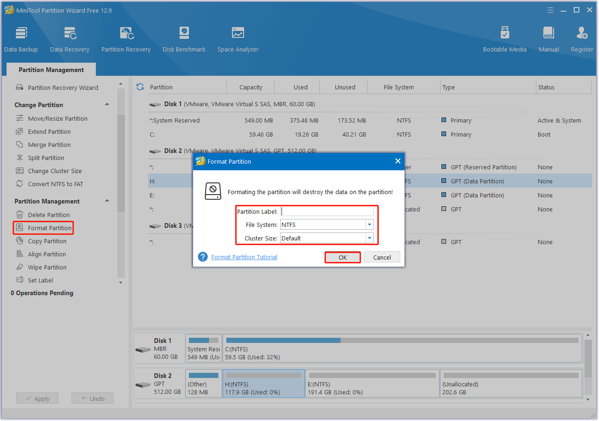Image resolution: width=599 pixels, height=421 pixels.
Task: Select the System Reserved block in disk map
Action: coord(203,348)
